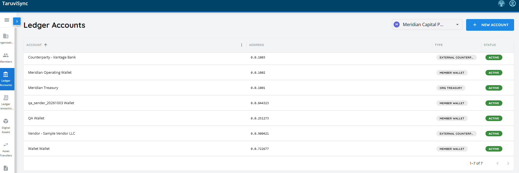The image size is (519, 173).
Task: Select the Wallet Wallet account
Action: (x=39, y=149)
